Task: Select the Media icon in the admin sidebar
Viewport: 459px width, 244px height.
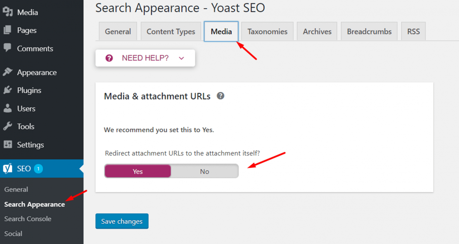Action: click(7, 12)
